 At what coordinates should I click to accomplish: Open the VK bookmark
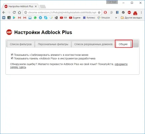[4, 18]
